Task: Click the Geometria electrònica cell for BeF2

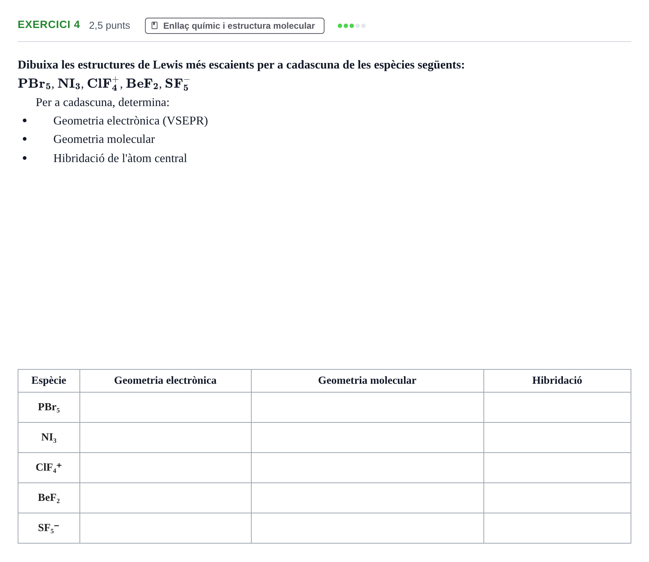Action: tap(166, 498)
